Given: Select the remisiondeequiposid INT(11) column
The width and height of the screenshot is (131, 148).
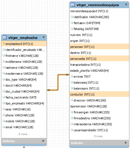Looking at the screenshot, I should 99,11.
